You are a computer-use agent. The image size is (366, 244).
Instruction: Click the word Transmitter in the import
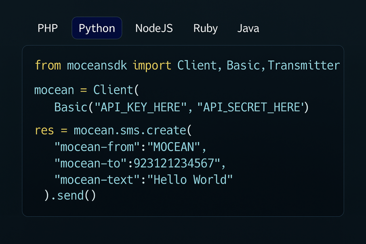304,65
